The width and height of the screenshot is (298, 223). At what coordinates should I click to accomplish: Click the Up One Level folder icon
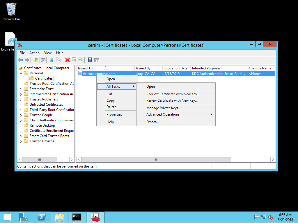pos(36,60)
